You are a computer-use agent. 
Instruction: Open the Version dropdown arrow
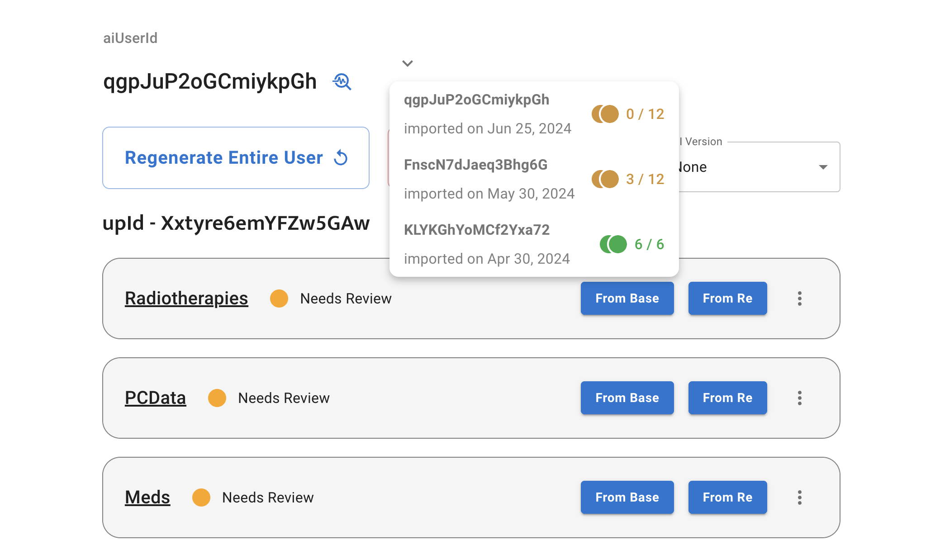pos(823,167)
